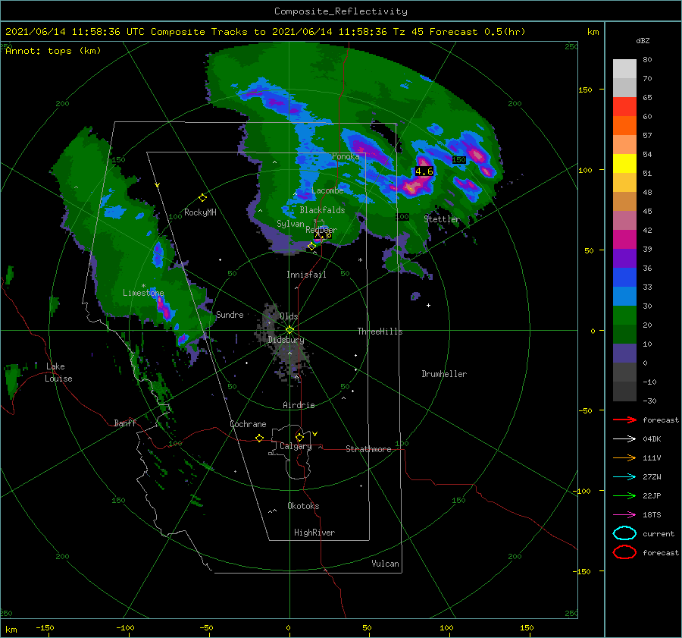Viewport: 682px width, 638px height.
Task: Click the purple swatch between 36 and 39 dBZ
Action: click(624, 259)
